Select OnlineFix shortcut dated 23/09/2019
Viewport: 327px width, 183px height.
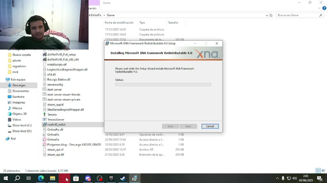click(x=53, y=140)
